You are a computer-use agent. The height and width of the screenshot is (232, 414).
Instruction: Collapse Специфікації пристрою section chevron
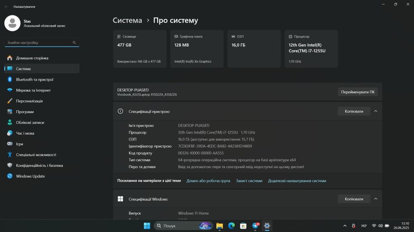point(376,111)
